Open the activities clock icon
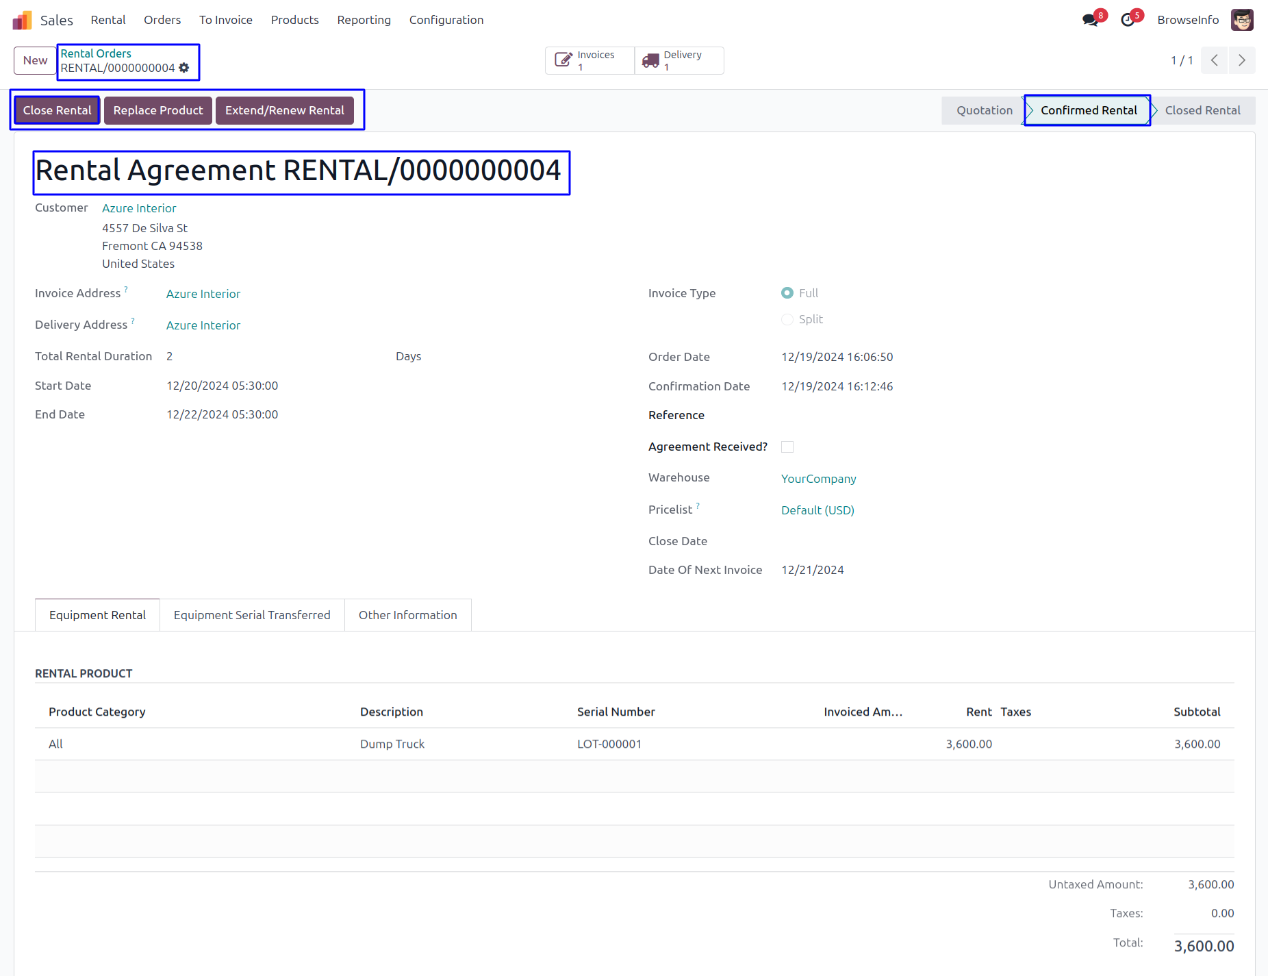This screenshot has height=976, width=1268. click(1128, 20)
